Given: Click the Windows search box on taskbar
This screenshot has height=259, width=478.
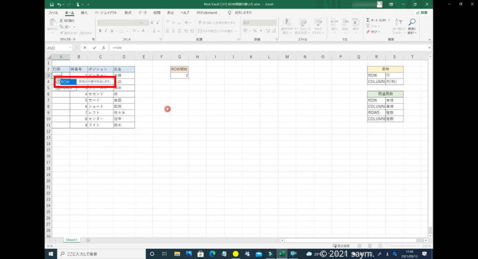Looking at the screenshot, I should pyautogui.click(x=100, y=254).
